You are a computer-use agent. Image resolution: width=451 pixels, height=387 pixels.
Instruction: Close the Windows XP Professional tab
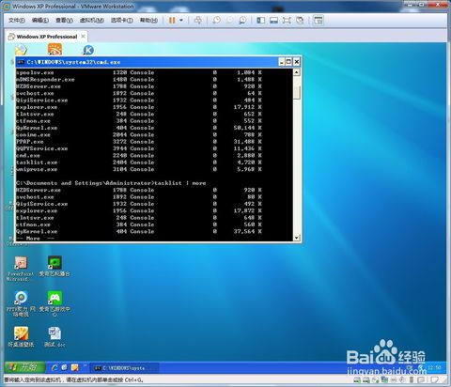83,37
